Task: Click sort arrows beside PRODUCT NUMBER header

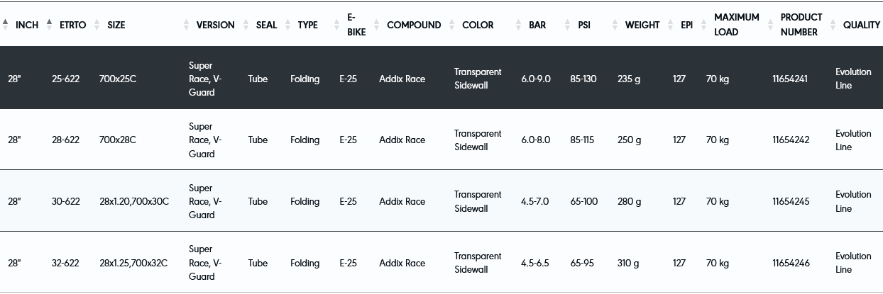Action: 771,25
